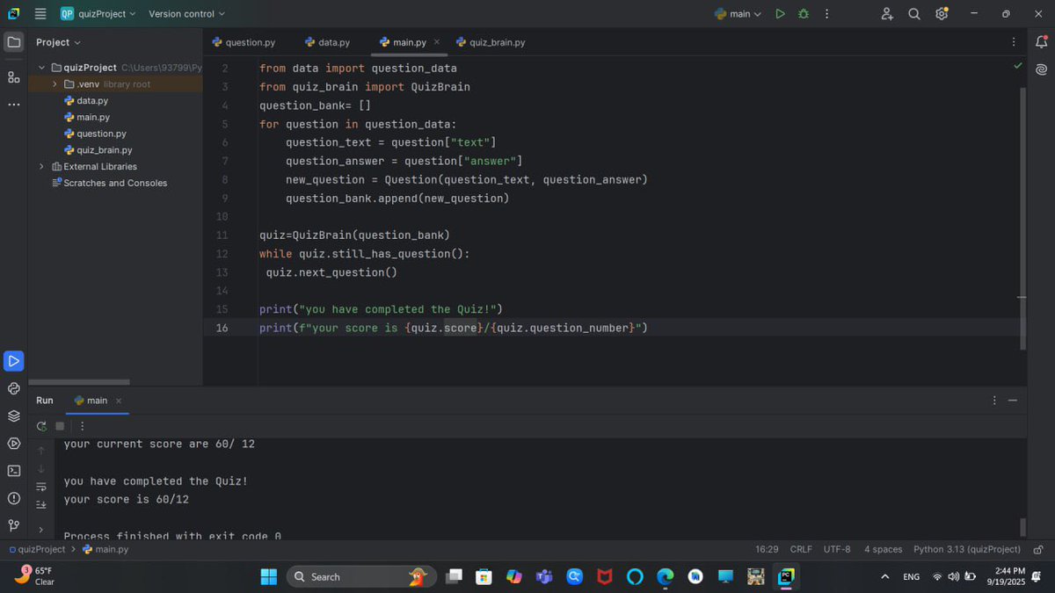This screenshot has width=1055, height=593.
Task: Open the Problems tool window
Action: point(14,498)
